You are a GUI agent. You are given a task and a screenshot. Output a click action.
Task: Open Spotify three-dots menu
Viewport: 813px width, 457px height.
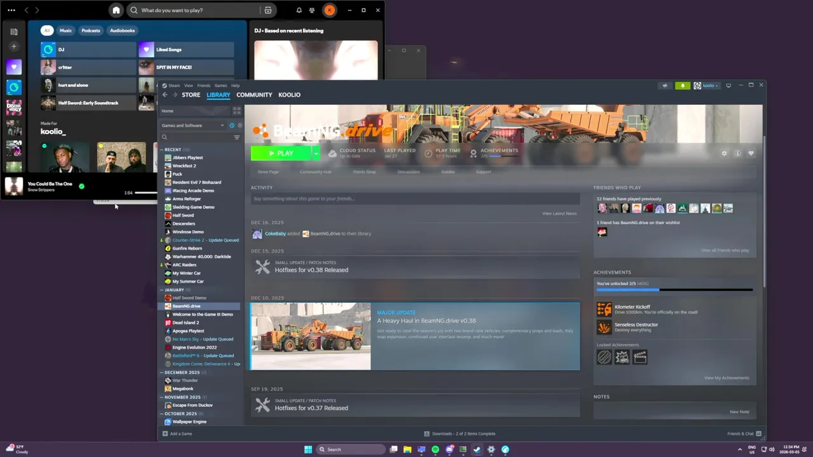click(11, 10)
